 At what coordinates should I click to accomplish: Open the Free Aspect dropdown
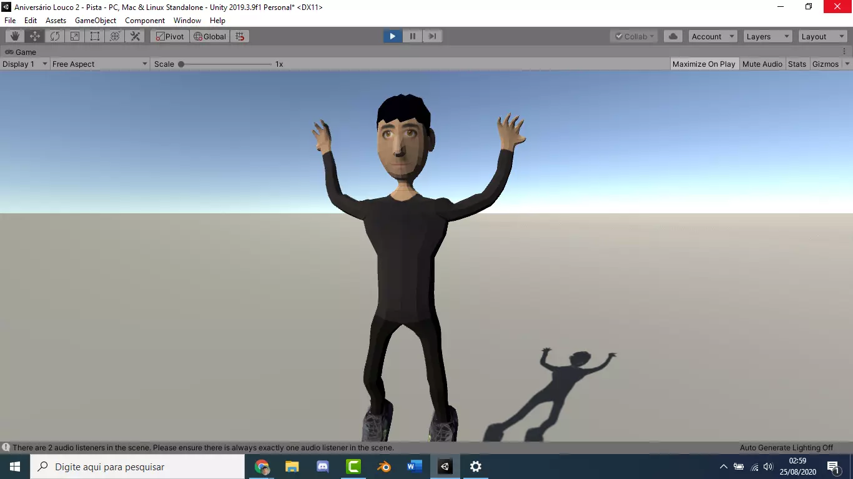click(x=100, y=64)
